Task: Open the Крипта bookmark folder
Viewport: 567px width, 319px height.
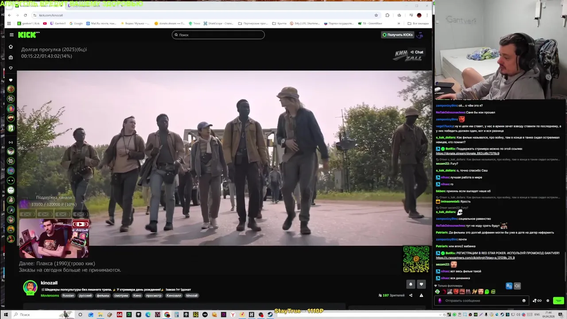Action: point(279,23)
